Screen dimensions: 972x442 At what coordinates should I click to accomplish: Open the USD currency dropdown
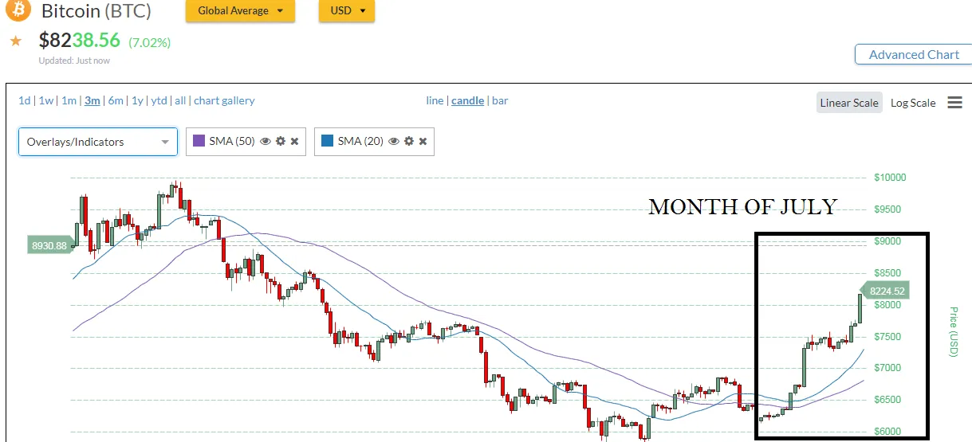coord(347,11)
